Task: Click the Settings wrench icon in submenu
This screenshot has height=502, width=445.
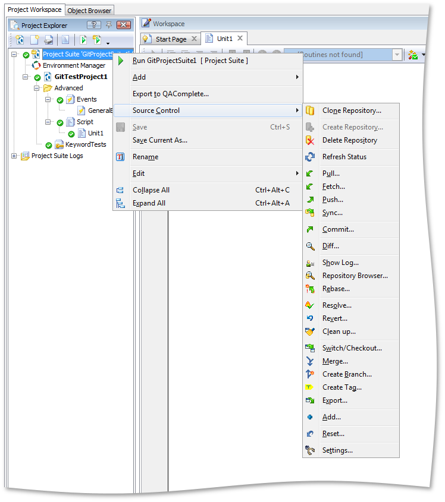Action: click(x=310, y=450)
